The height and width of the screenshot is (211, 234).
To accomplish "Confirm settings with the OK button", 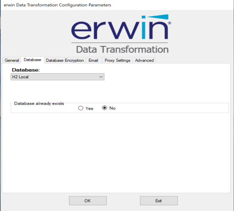I will (88, 201).
